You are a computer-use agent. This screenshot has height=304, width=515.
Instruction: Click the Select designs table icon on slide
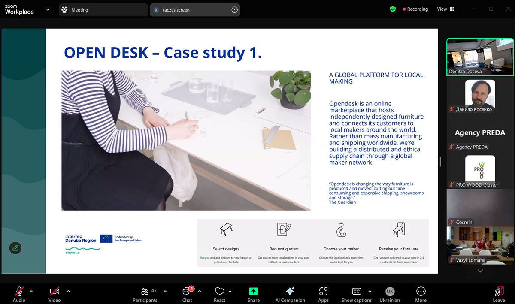click(x=226, y=229)
